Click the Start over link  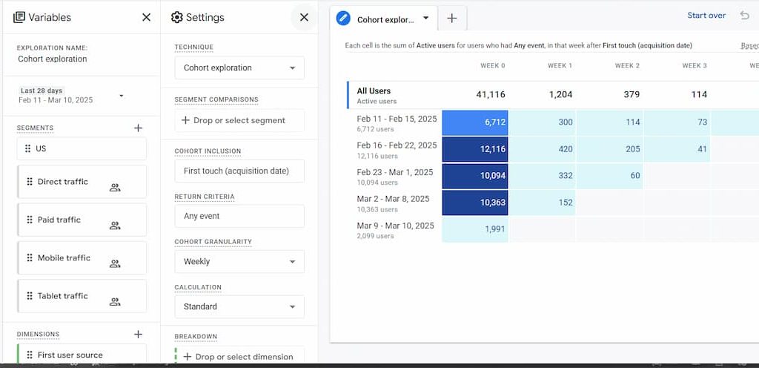[x=706, y=16]
